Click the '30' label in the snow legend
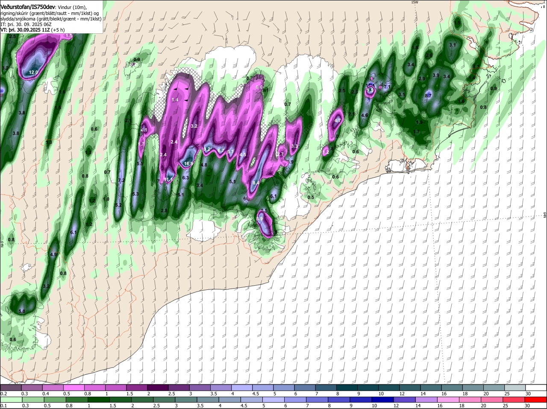The height and width of the screenshot is (409, 547). [x=528, y=393]
